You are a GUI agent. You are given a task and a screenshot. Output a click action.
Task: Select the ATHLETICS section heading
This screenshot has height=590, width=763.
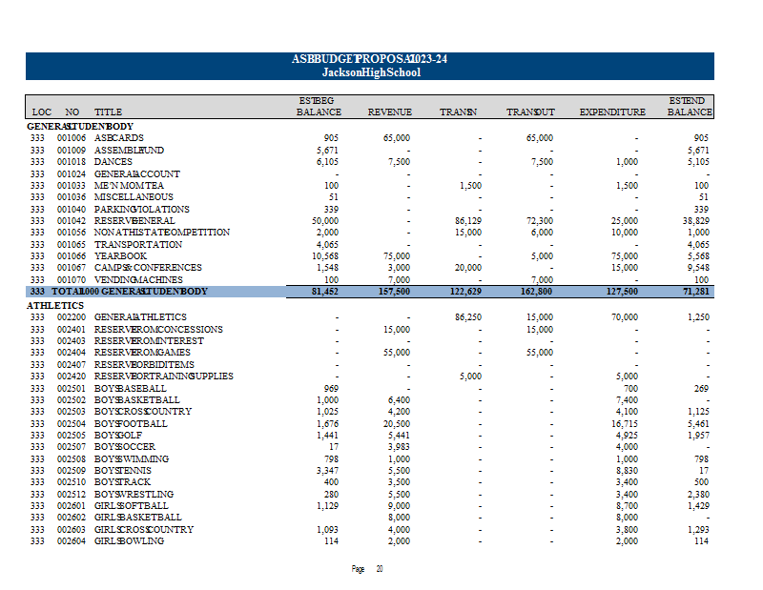click(55, 305)
